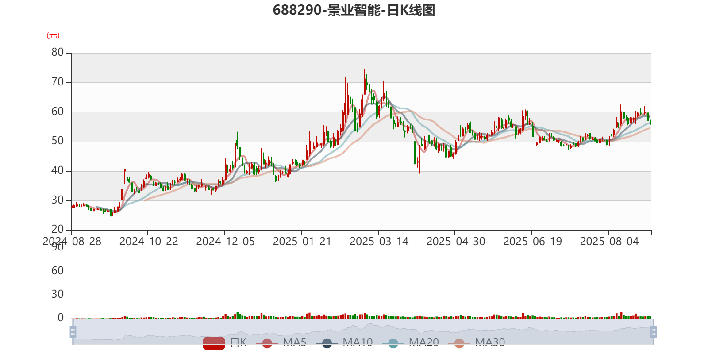The width and height of the screenshot is (708, 354).
Task: Grab the left data zoom slider handle
Action: click(x=73, y=332)
